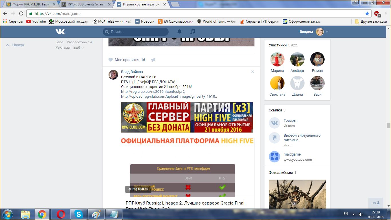Open Другие закладки folder
The image size is (391, 220).
[x=371, y=21]
